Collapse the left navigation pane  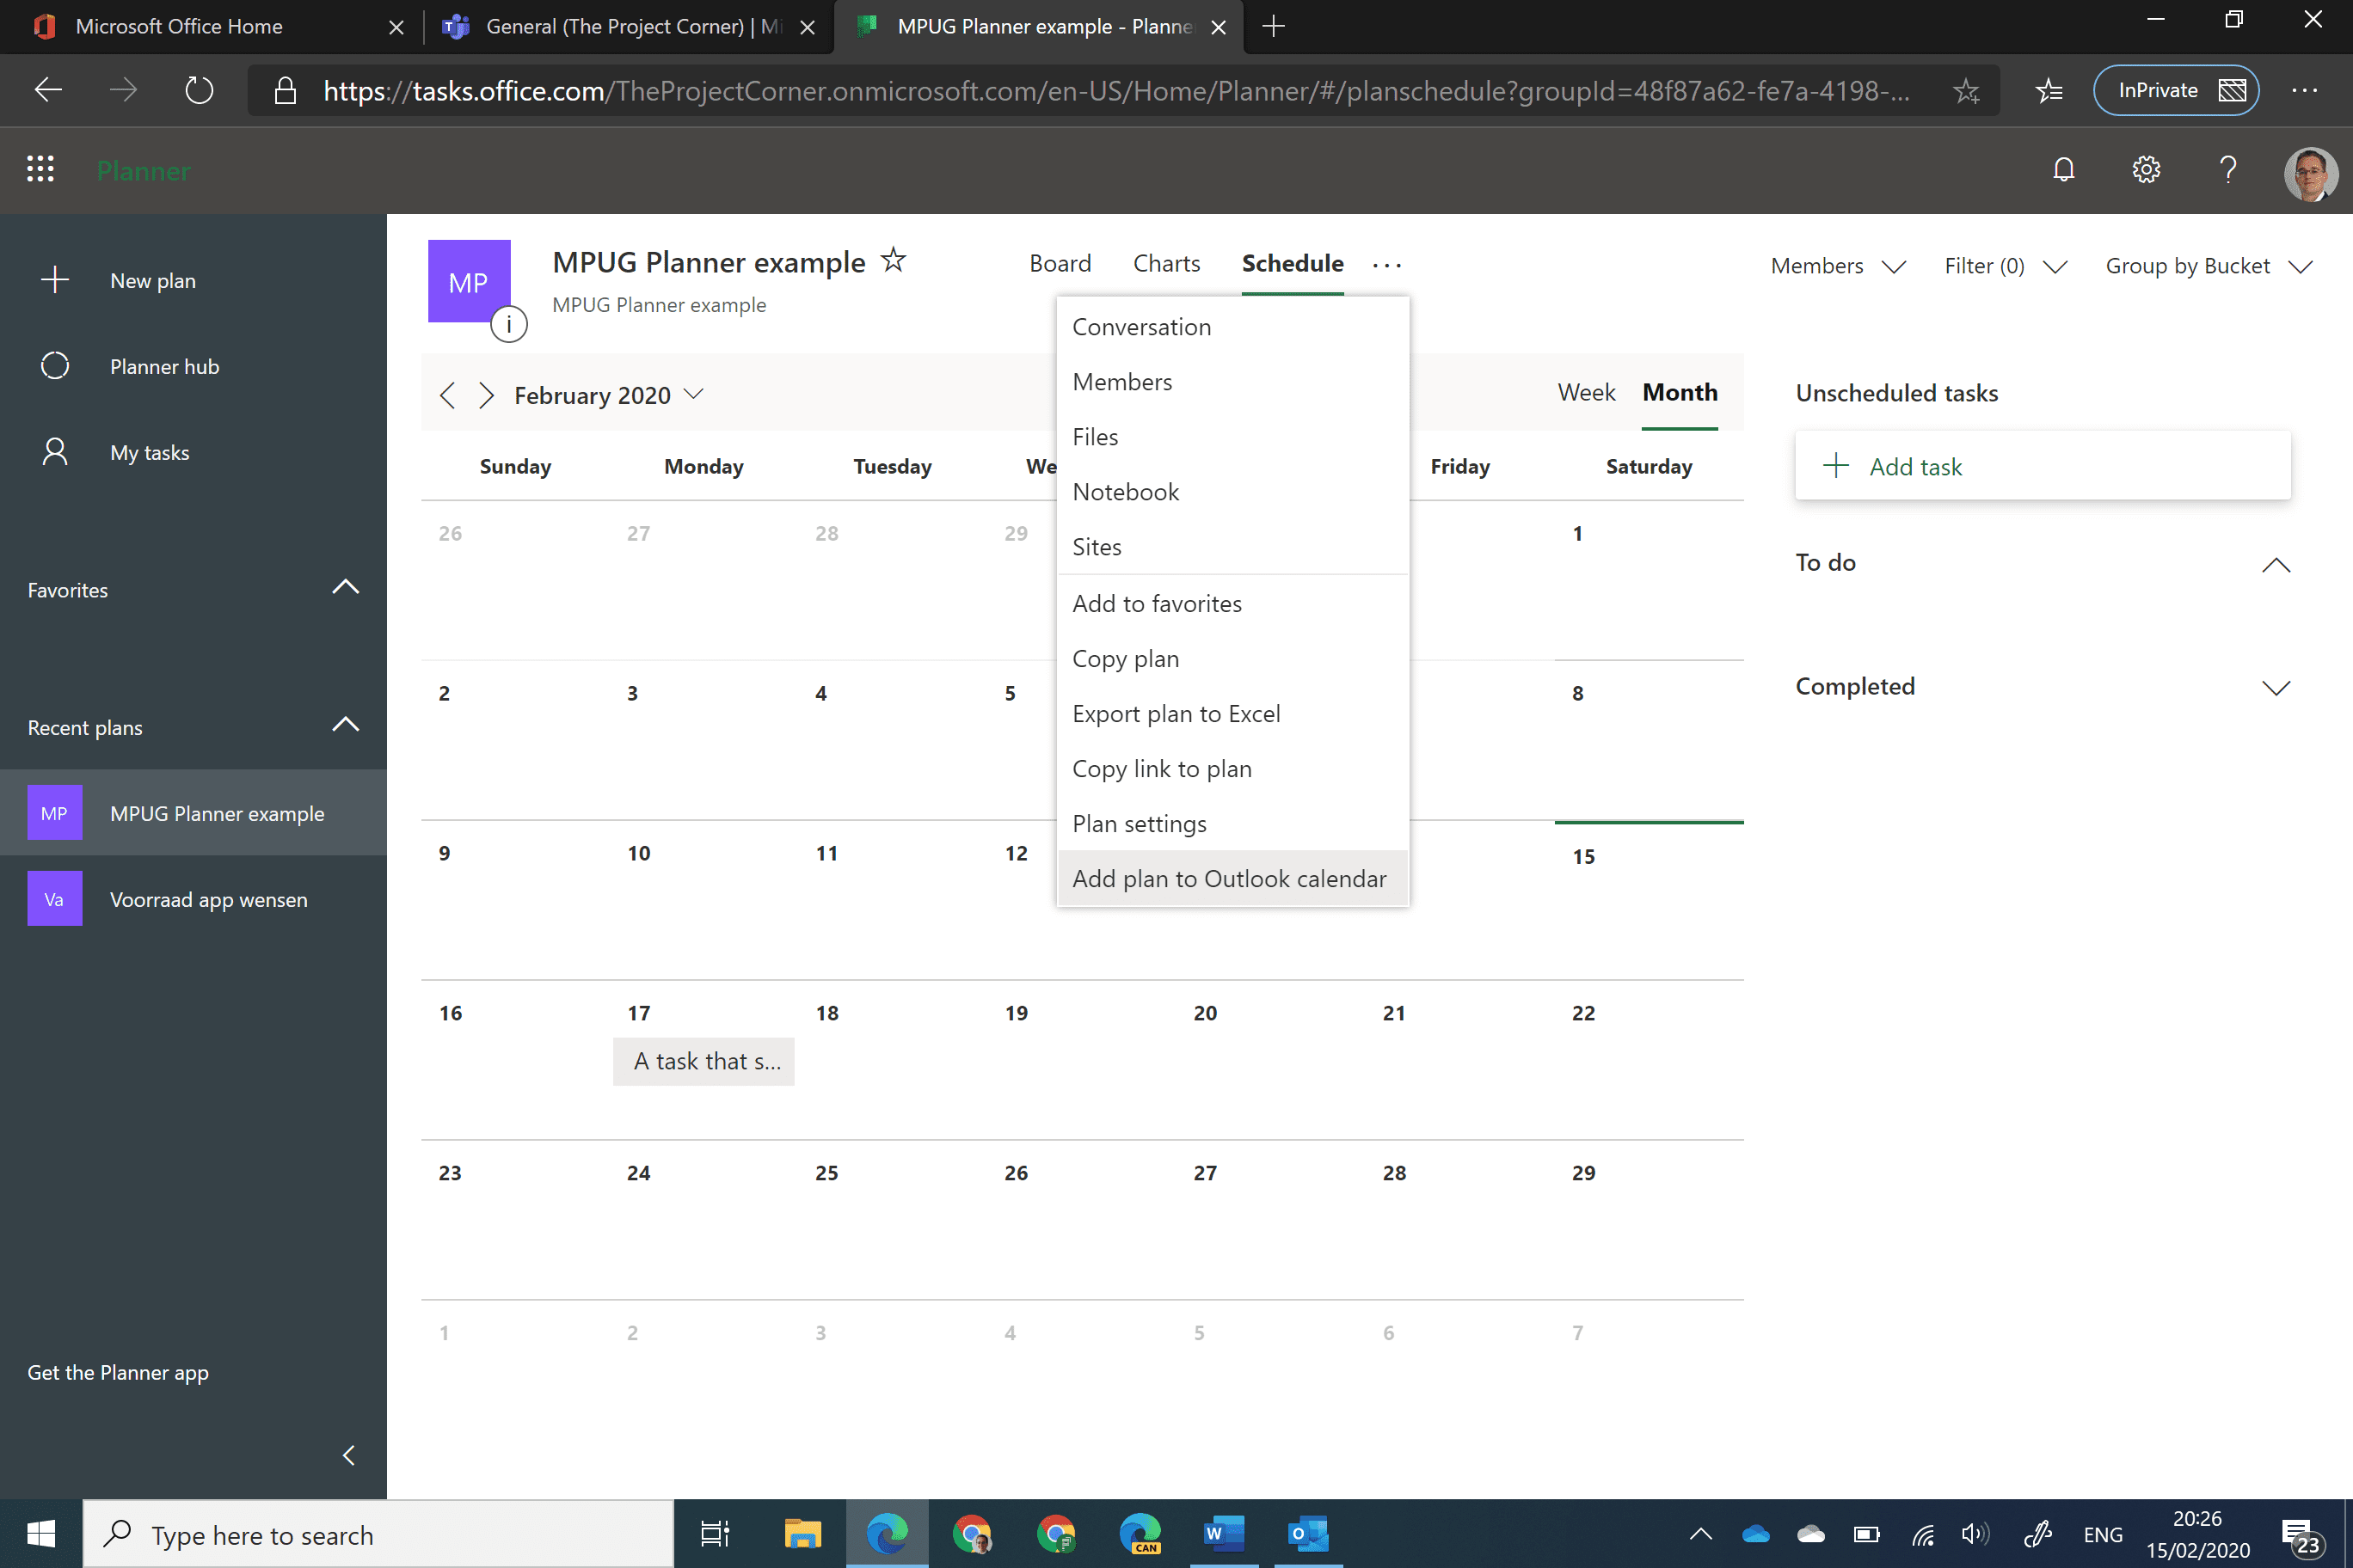(x=348, y=1455)
